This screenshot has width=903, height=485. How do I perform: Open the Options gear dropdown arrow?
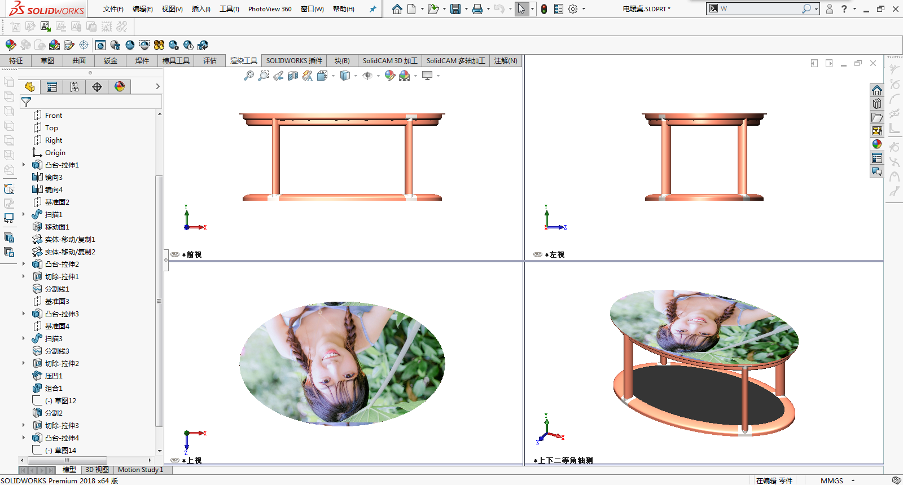[584, 9]
